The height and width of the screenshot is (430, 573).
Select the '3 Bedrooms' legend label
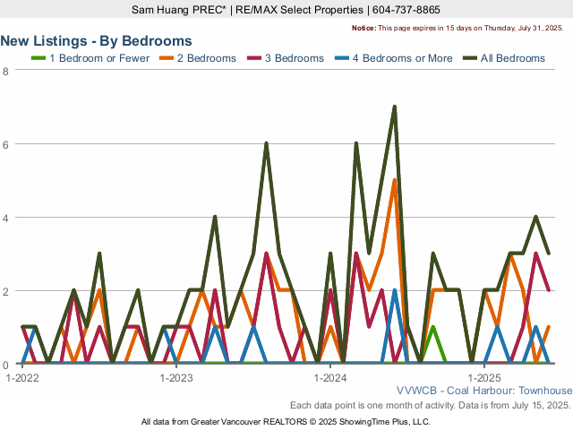click(x=295, y=58)
